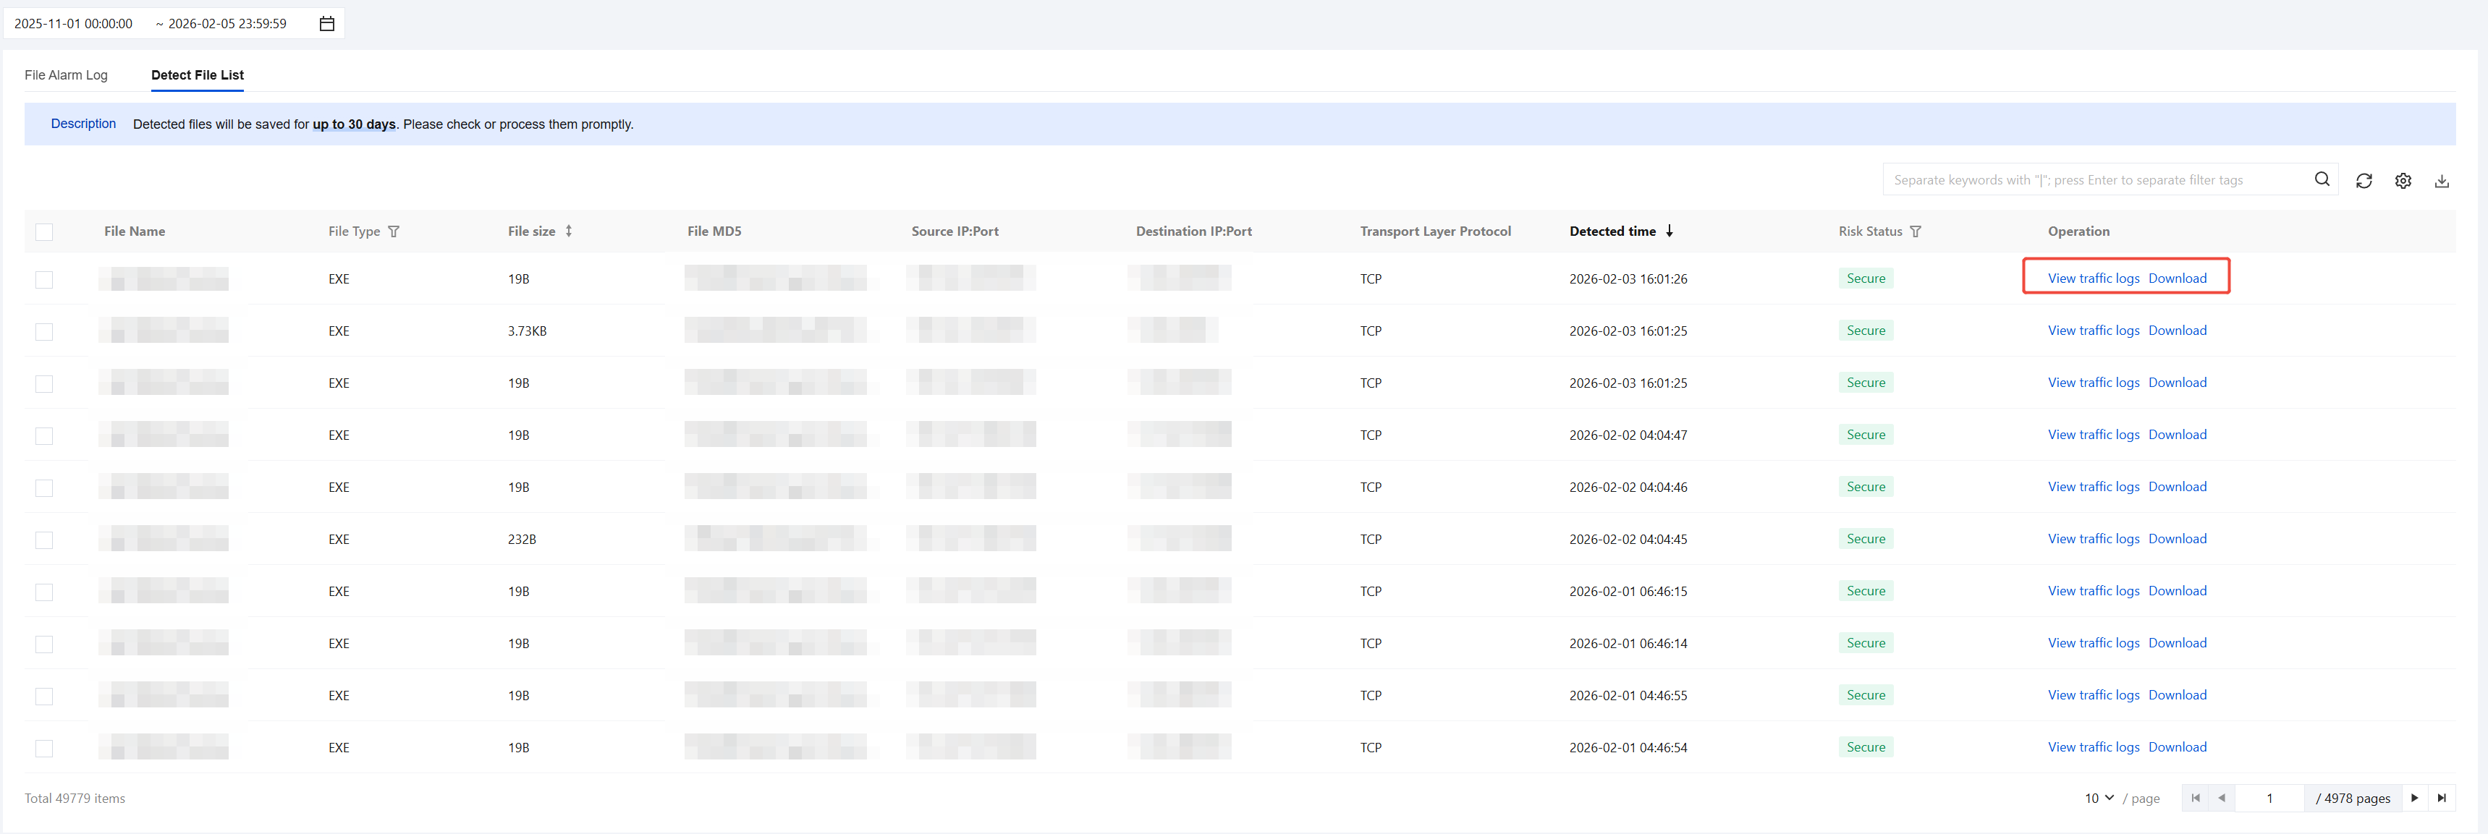Click the search magnifier icon
Image resolution: width=2488 pixels, height=834 pixels.
pos(2322,179)
